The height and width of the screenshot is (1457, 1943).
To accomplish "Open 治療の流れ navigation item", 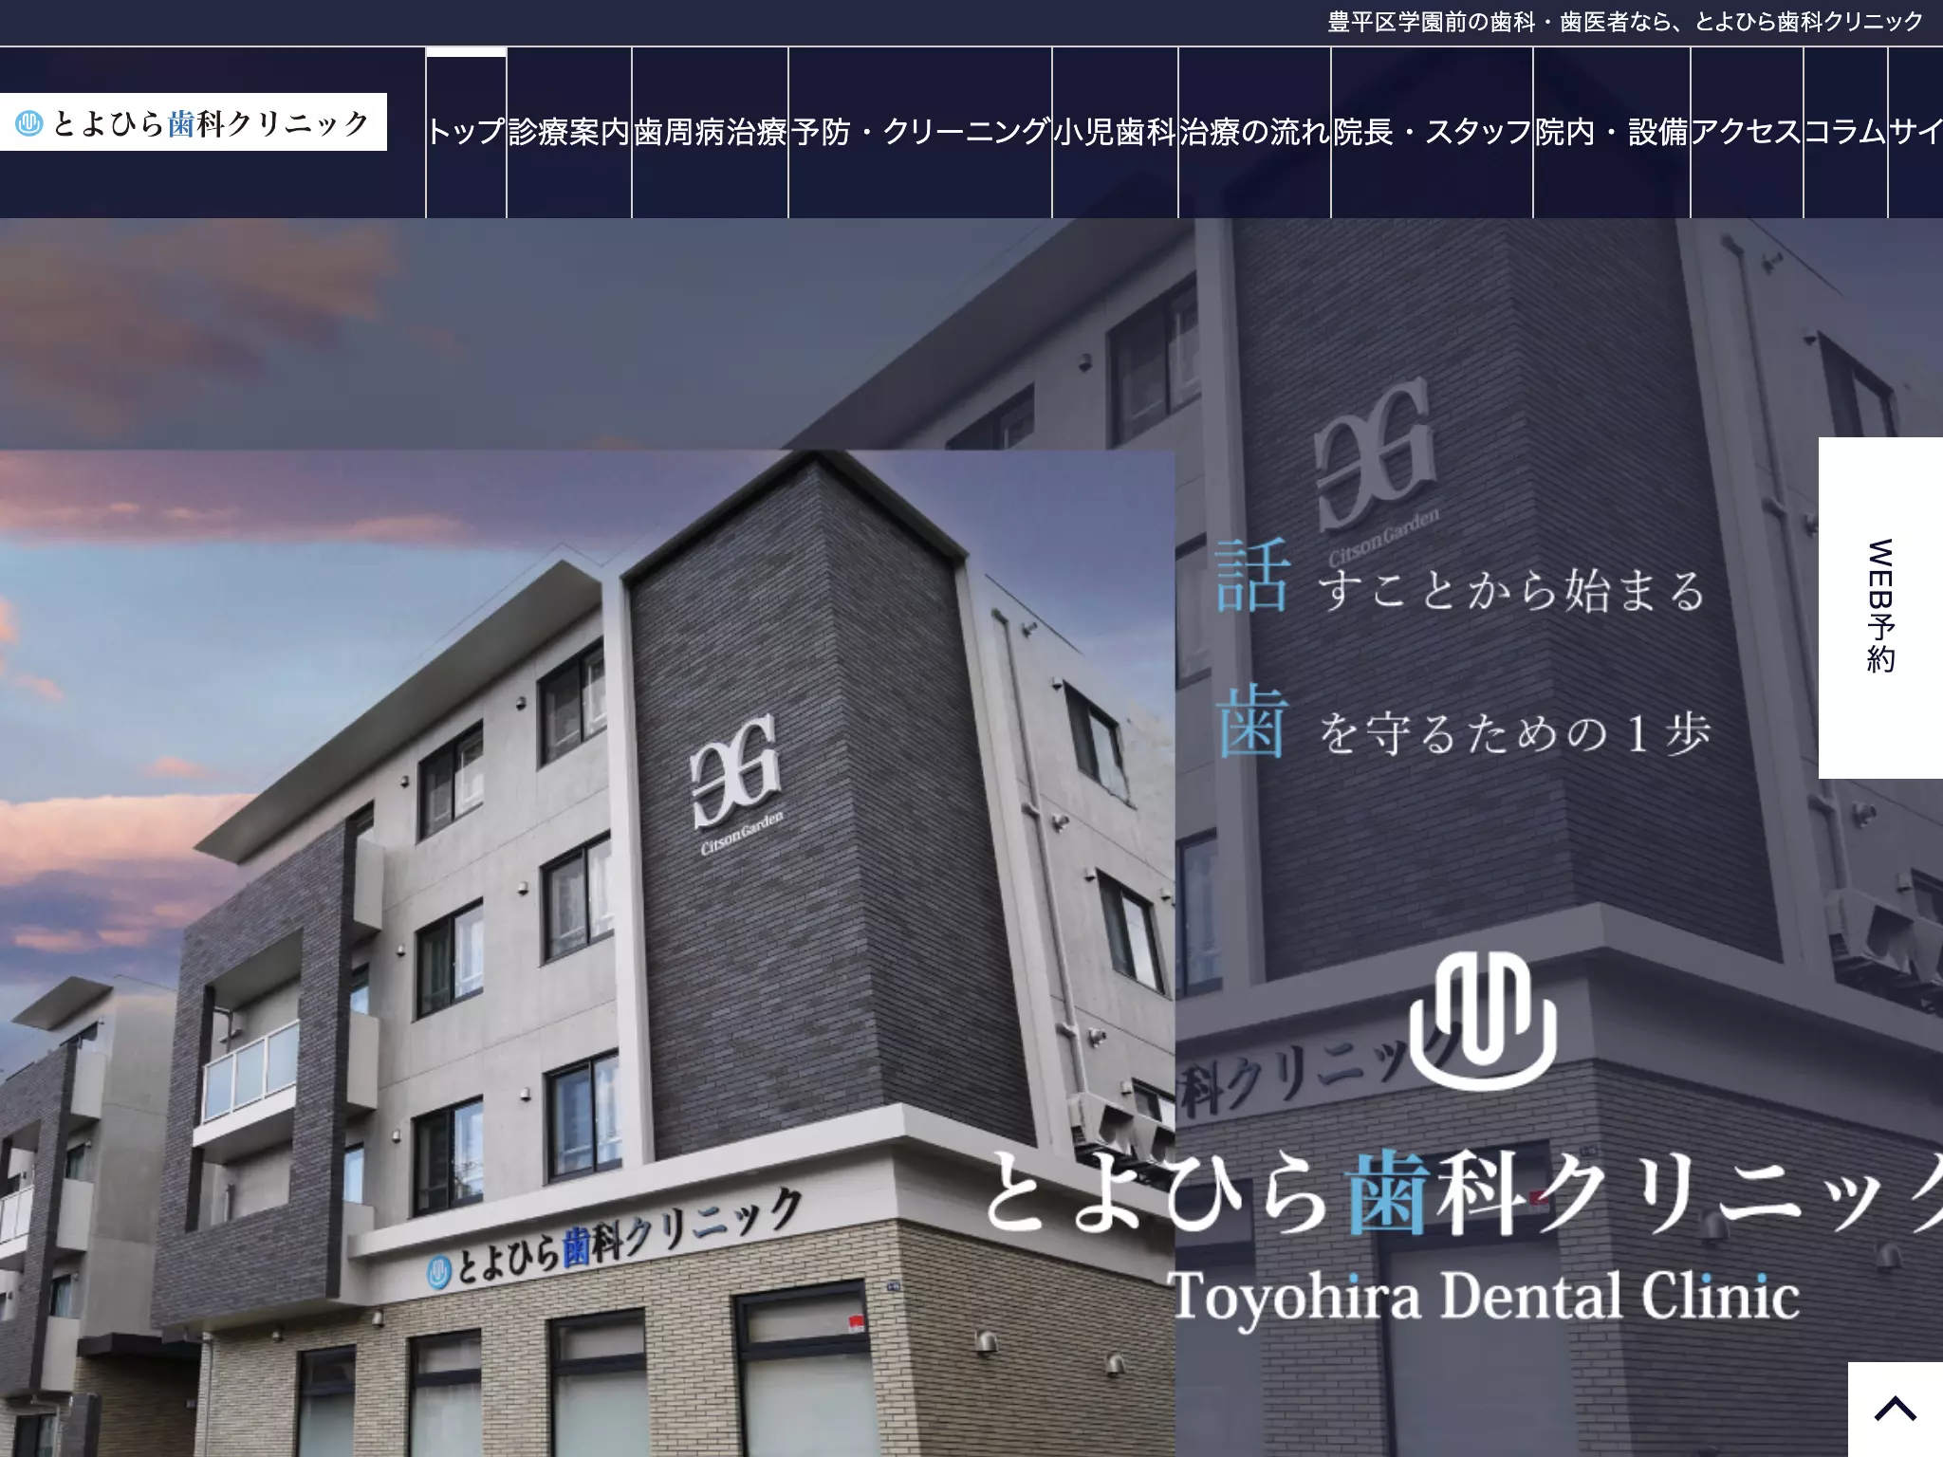I will [1255, 133].
